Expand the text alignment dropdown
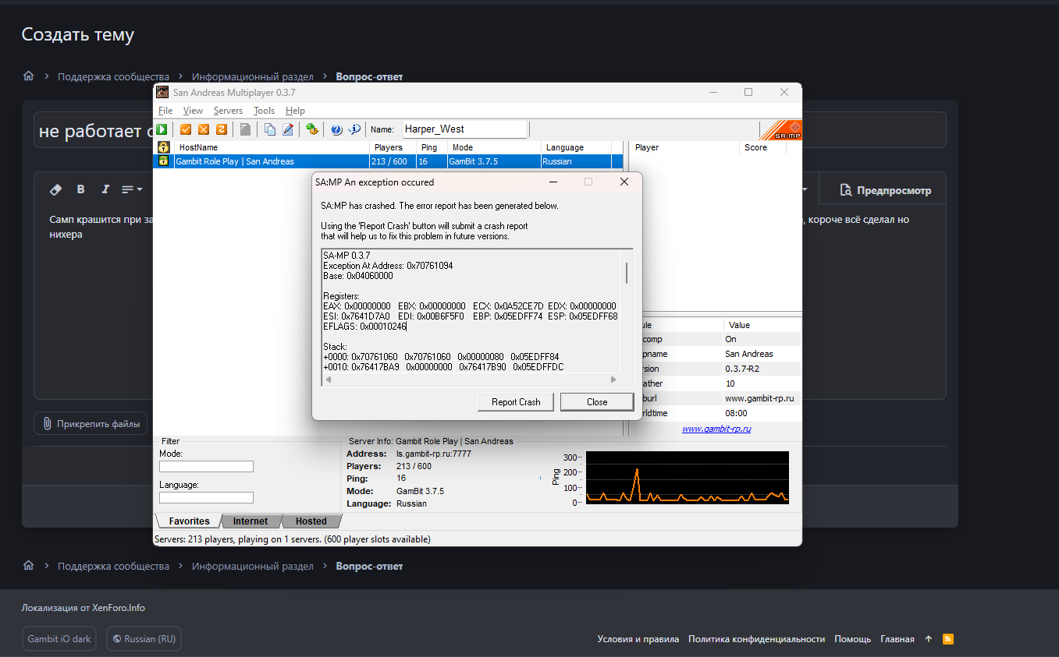 coord(132,189)
